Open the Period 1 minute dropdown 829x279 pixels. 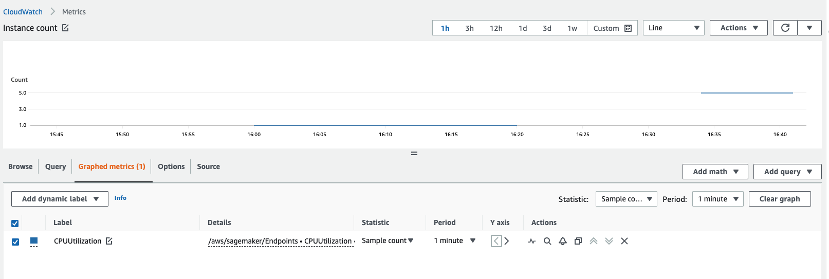(717, 199)
